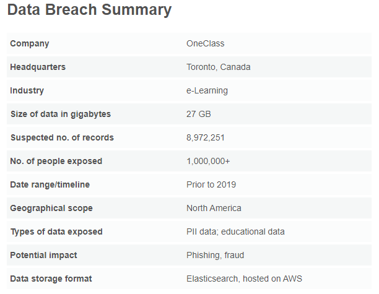Screen dimensions: 379x294
Task: Click the Size of data in gigabytes label
Action: coord(61,114)
